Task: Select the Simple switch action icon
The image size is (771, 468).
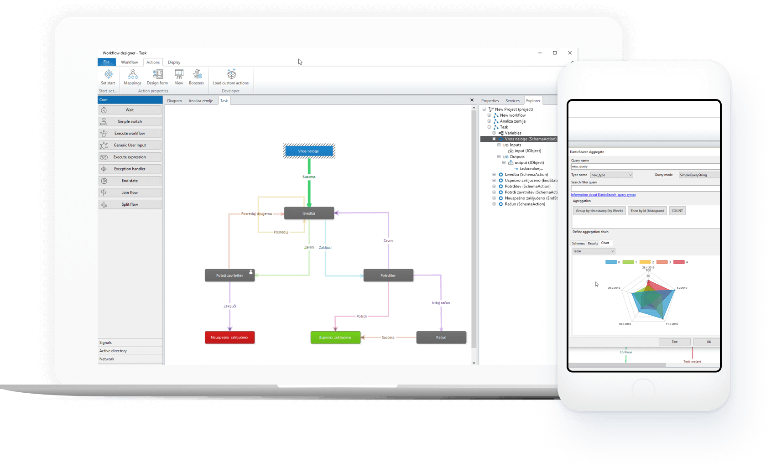Action: click(x=104, y=122)
